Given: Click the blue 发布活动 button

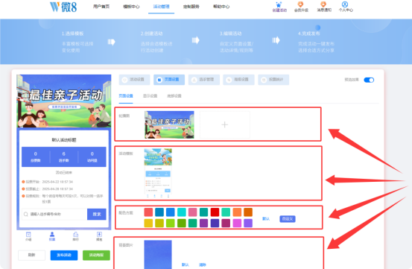Looking at the screenshot, I should point(64,255).
